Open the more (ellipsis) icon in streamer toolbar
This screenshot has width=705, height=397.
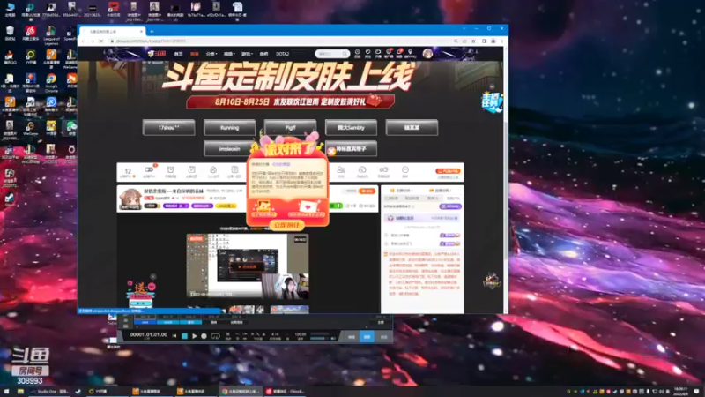[x=404, y=171]
